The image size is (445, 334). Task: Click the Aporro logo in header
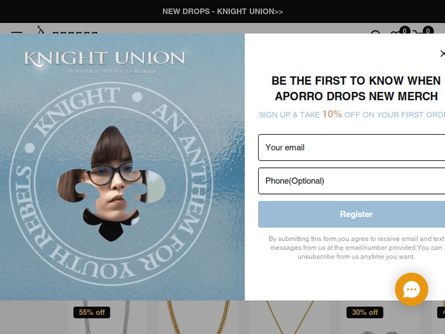pyautogui.click(x=68, y=30)
